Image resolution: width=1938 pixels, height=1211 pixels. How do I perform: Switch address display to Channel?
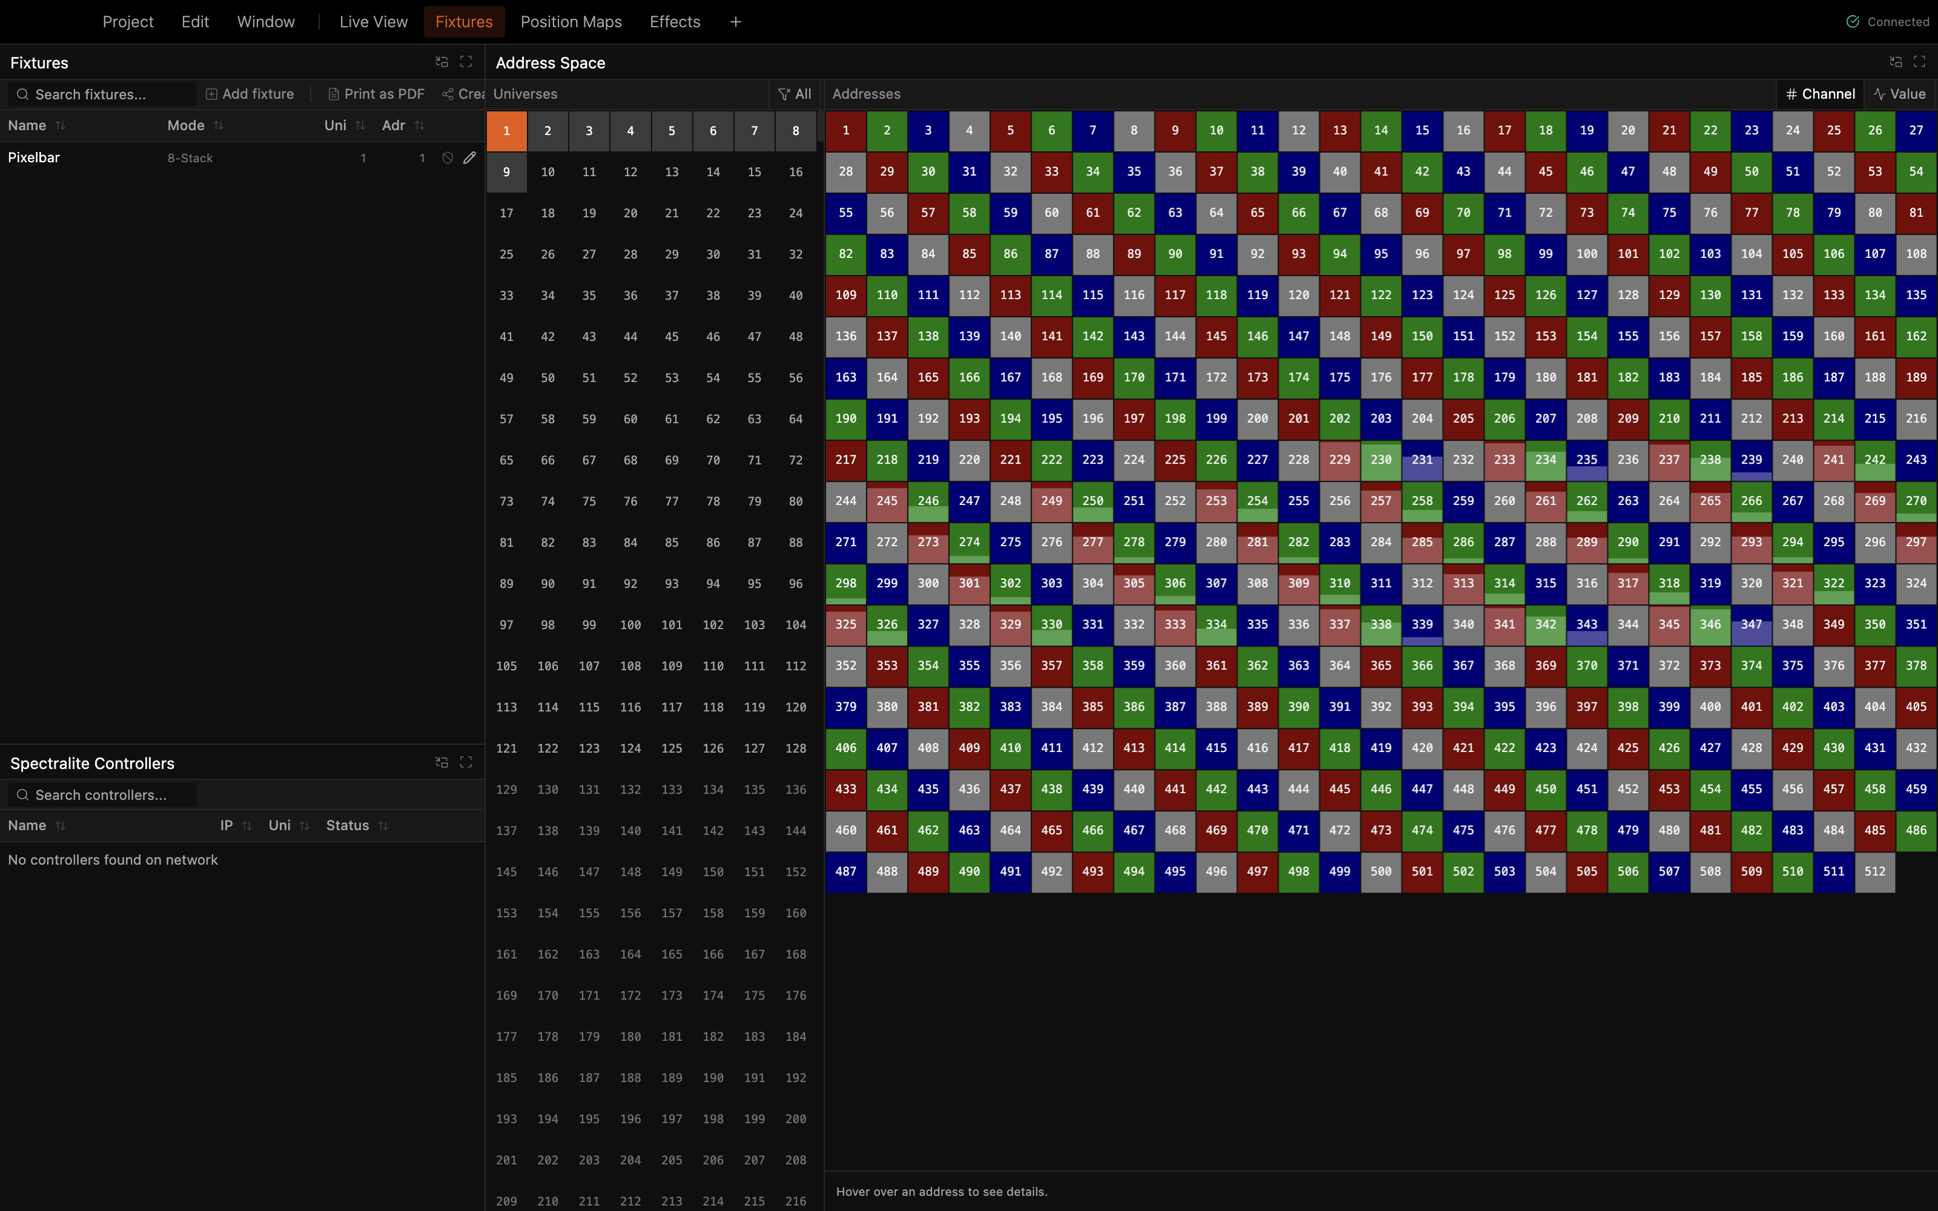[x=1819, y=94]
